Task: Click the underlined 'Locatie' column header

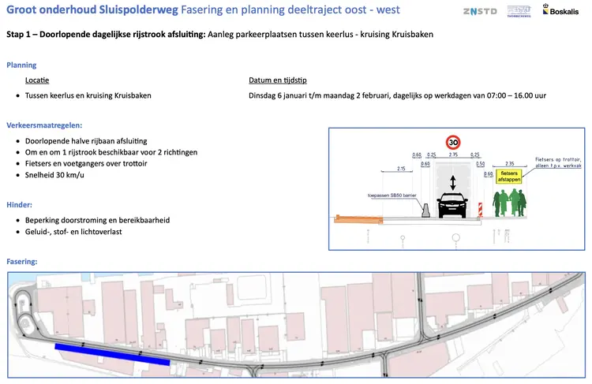Action: click(x=37, y=80)
